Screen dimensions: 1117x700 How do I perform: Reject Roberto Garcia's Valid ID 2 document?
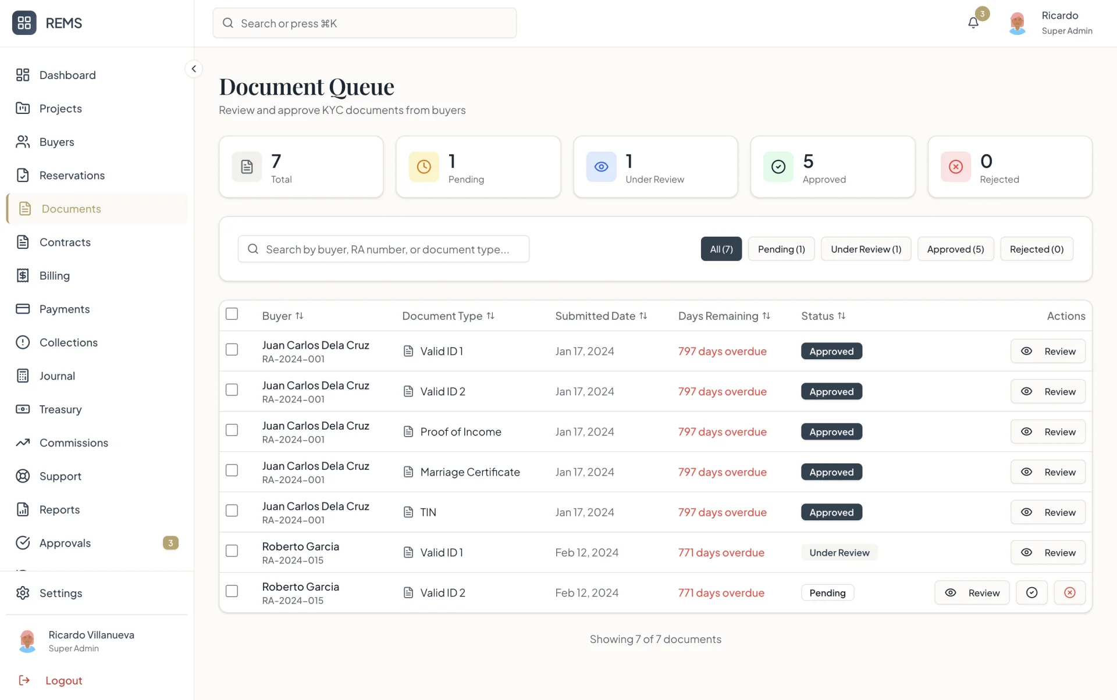[1069, 592]
